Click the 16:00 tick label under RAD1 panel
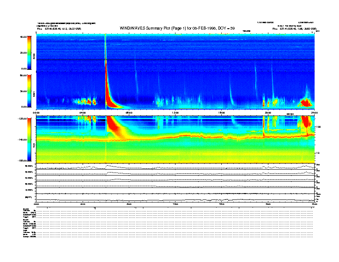 [x=222, y=113]
